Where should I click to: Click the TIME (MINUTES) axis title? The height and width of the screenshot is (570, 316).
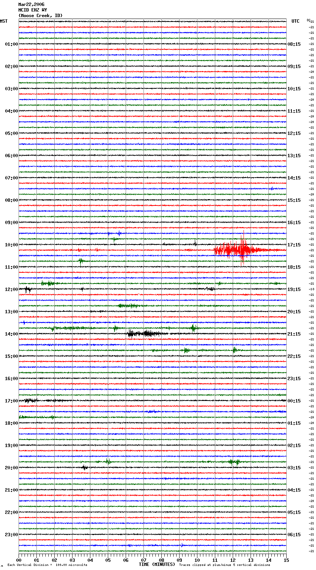[x=157, y=564]
